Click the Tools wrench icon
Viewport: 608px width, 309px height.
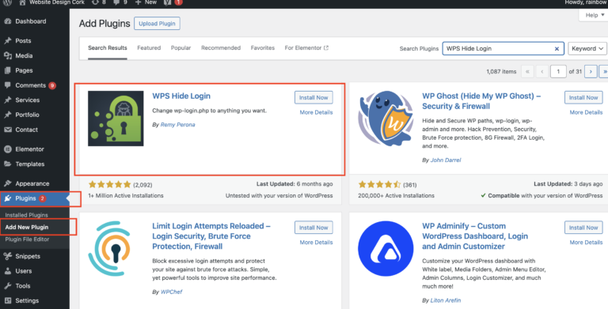(x=8, y=286)
